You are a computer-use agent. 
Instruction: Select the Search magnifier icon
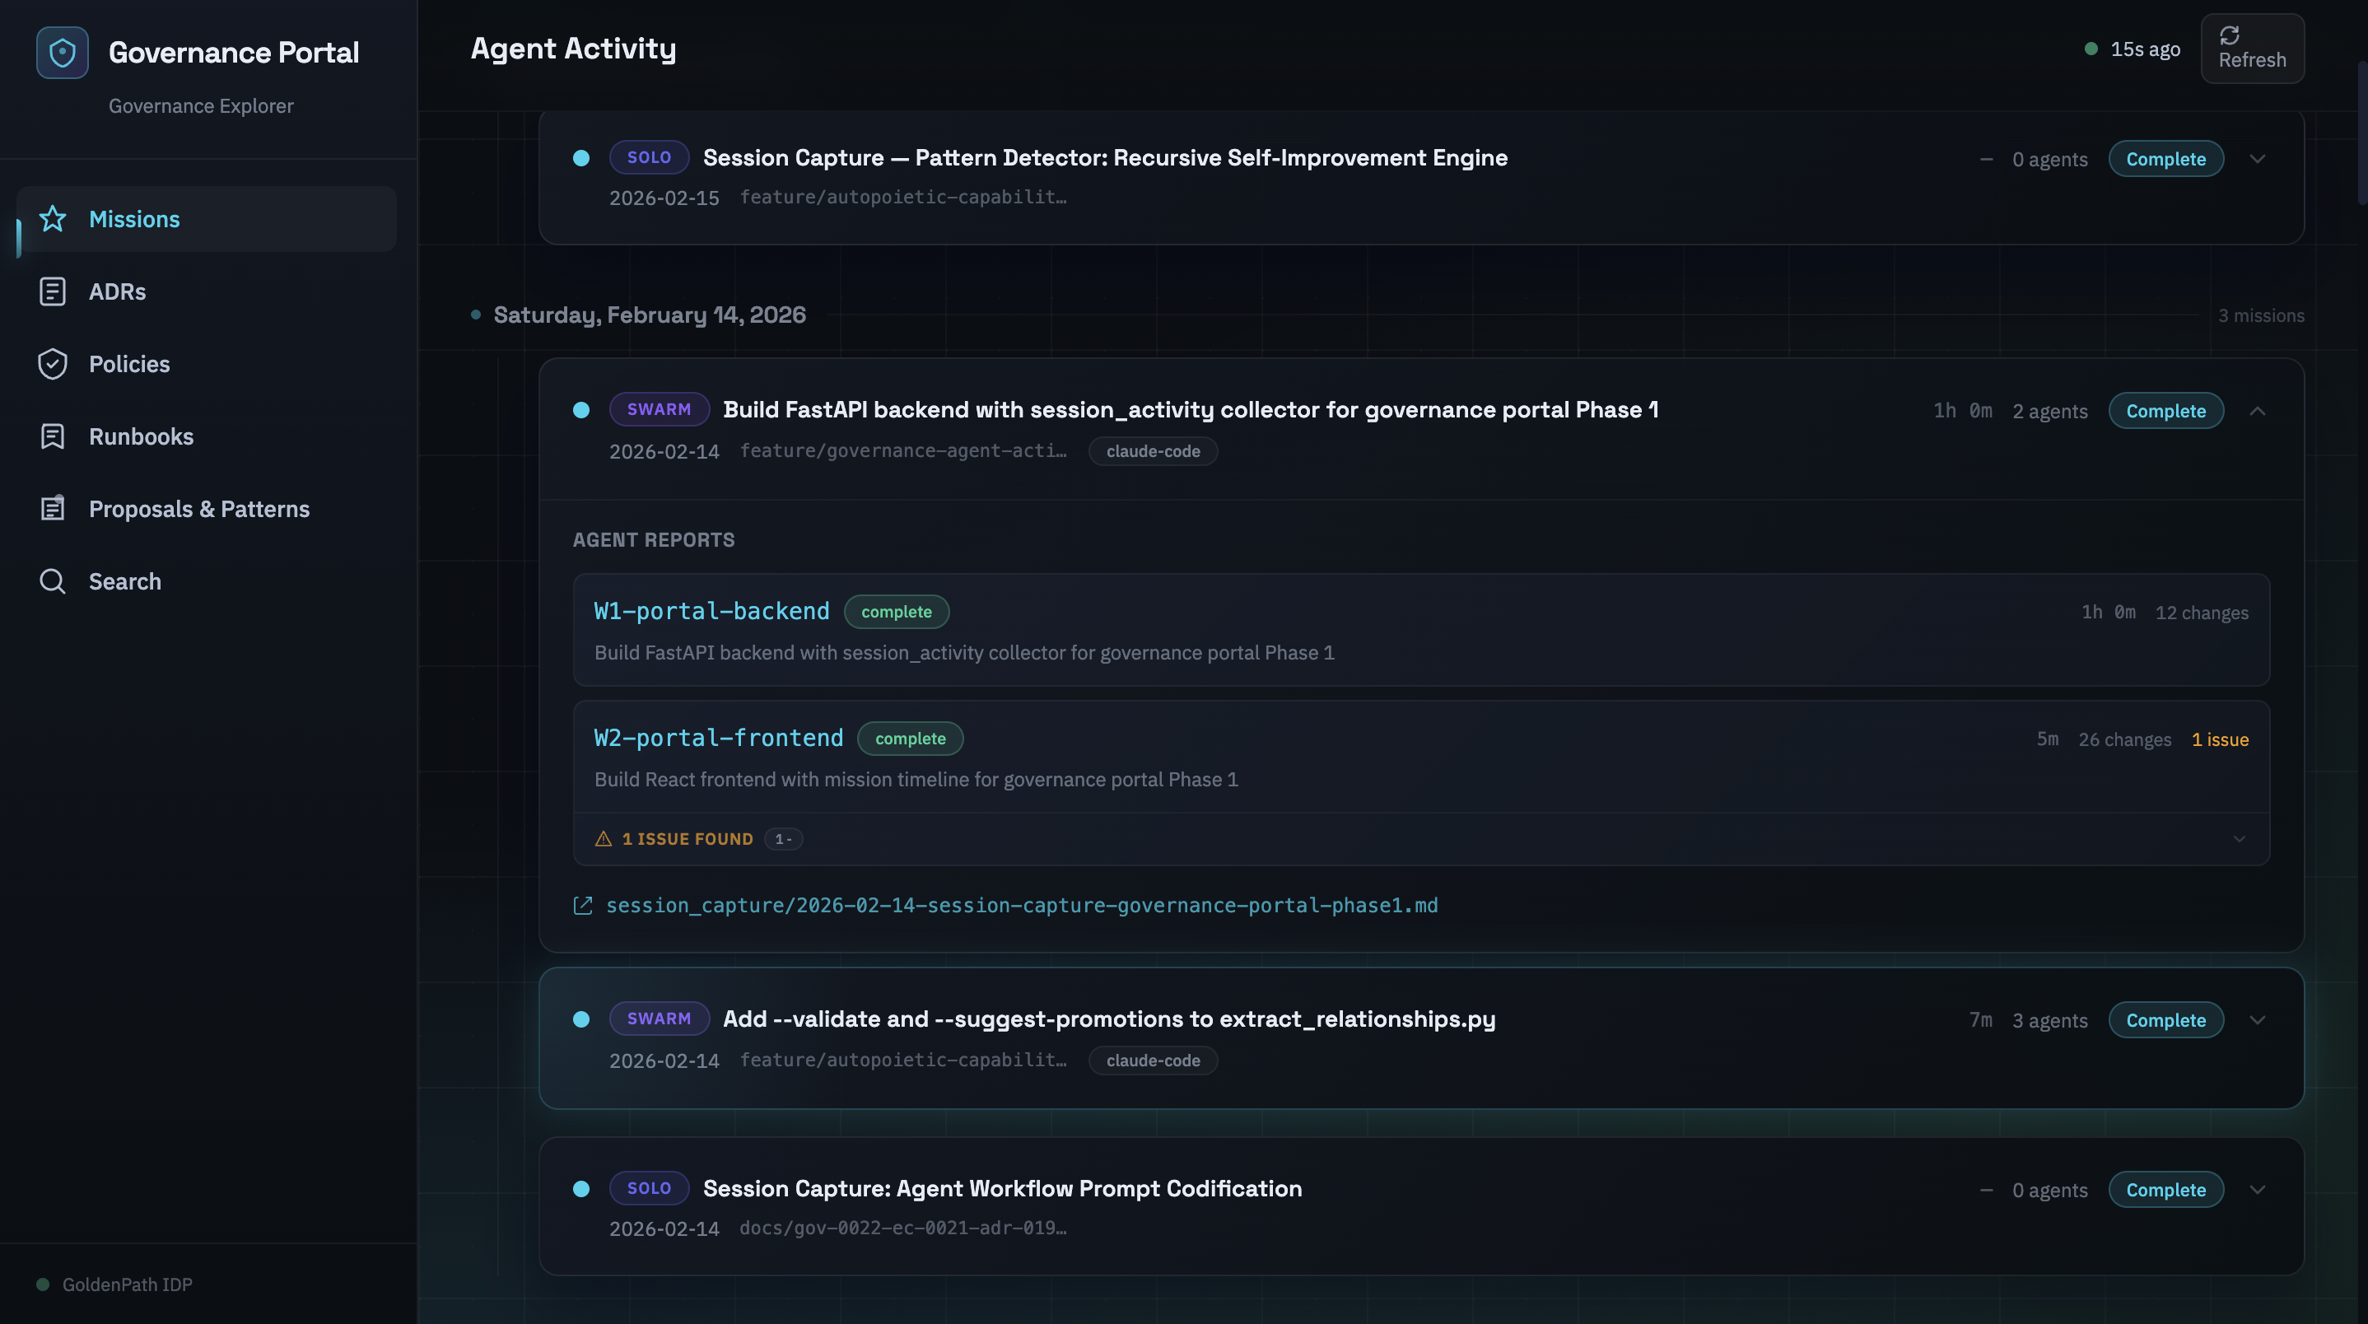coord(53,580)
